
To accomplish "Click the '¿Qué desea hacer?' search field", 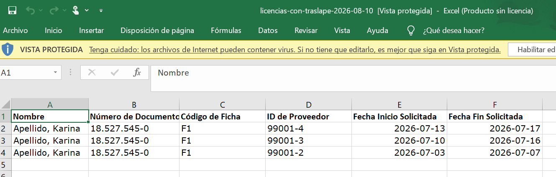I will [x=454, y=30].
